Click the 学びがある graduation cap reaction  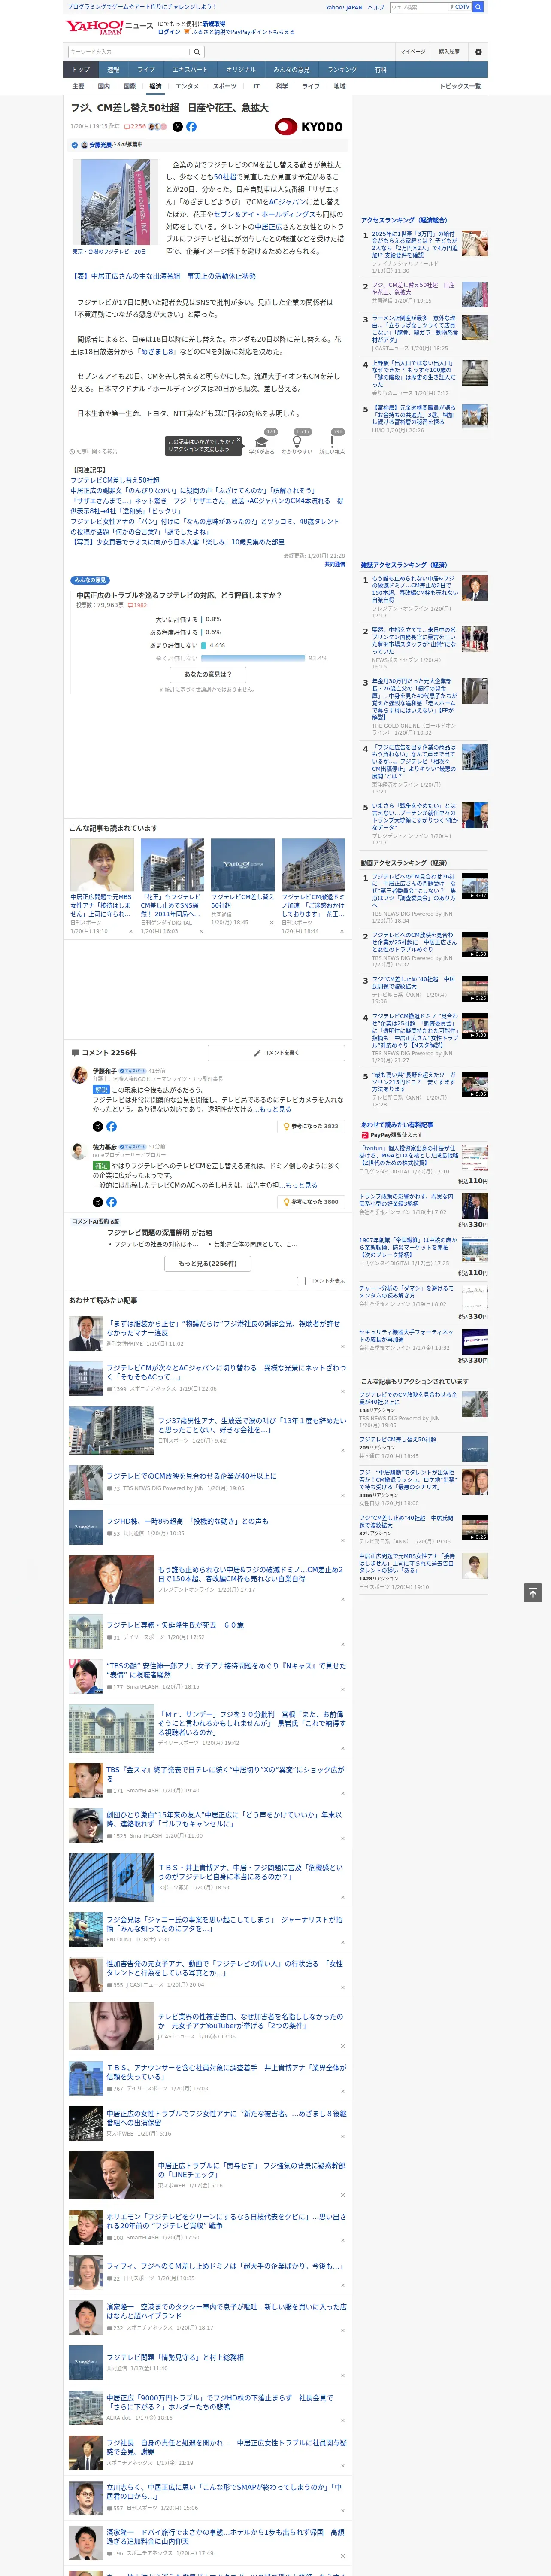pyautogui.click(x=262, y=443)
